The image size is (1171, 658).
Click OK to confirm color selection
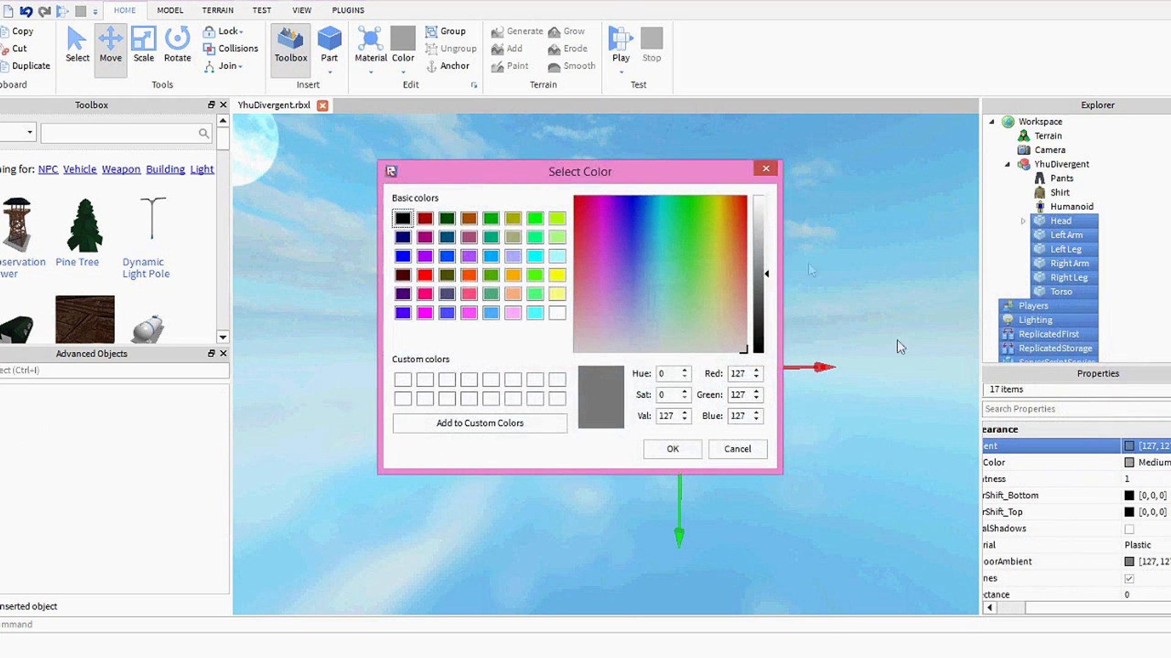[x=673, y=449]
